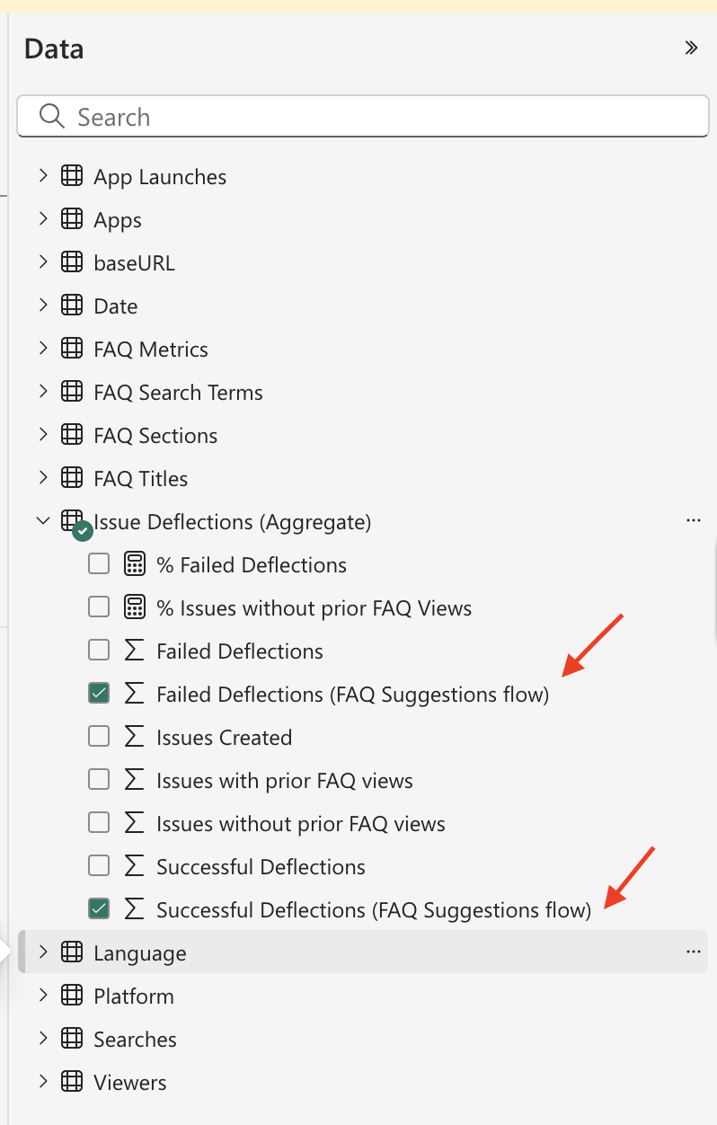Image resolution: width=717 pixels, height=1125 pixels.
Task: Click the App Launches table icon
Action: pos(72,177)
